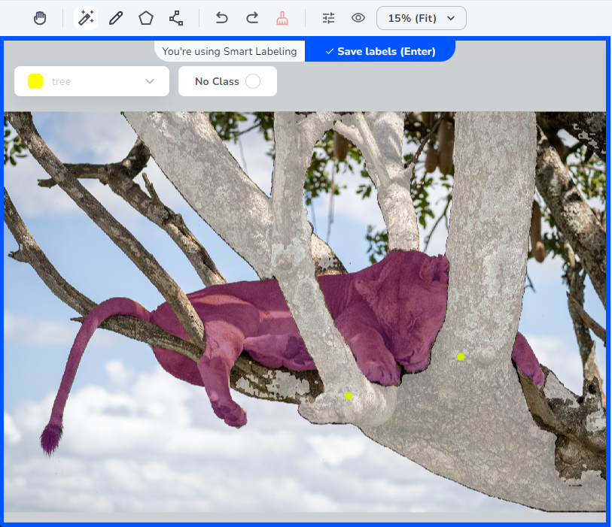Choose the polygon shape tool
Image resolution: width=612 pixels, height=527 pixels.
pos(145,18)
